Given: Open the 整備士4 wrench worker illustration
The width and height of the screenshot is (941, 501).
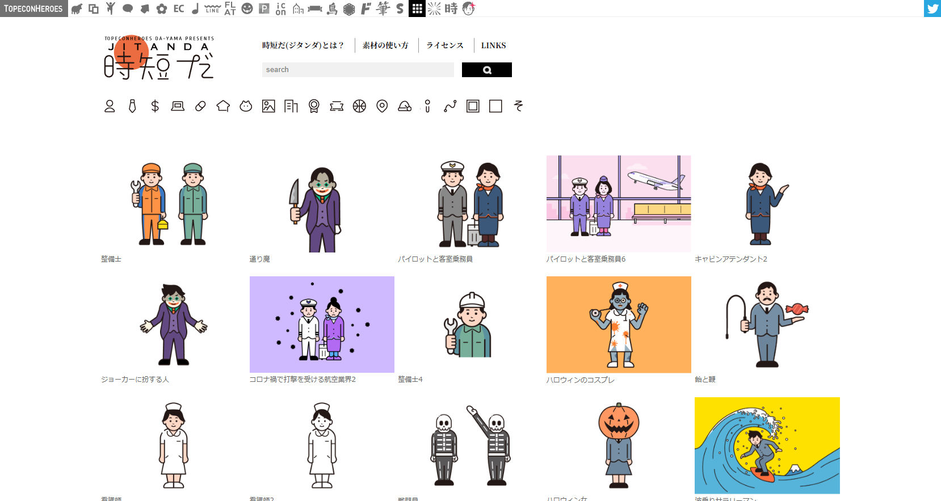Looking at the screenshot, I should (470, 325).
